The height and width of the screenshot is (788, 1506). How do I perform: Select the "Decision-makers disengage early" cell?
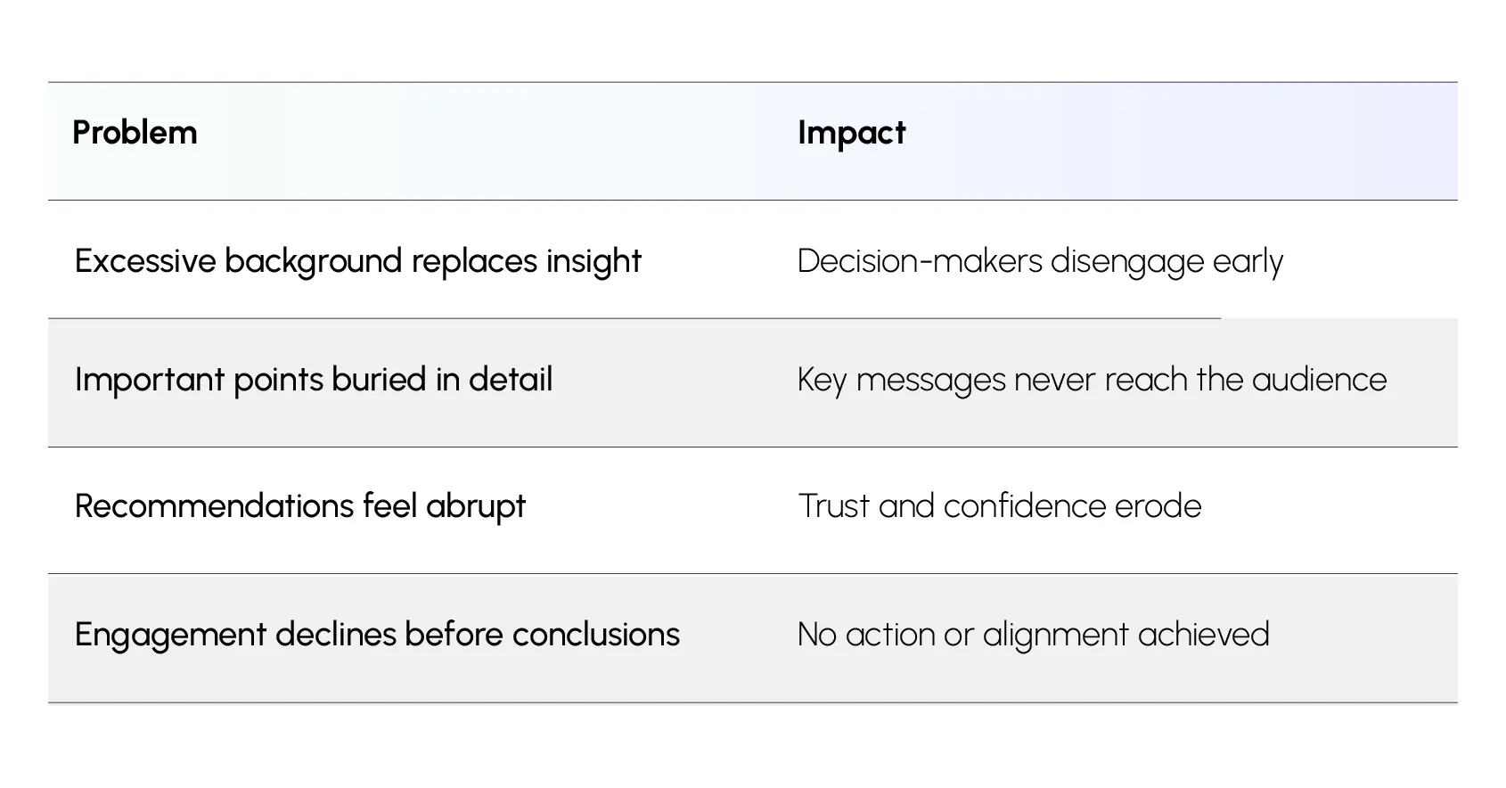(x=1039, y=261)
